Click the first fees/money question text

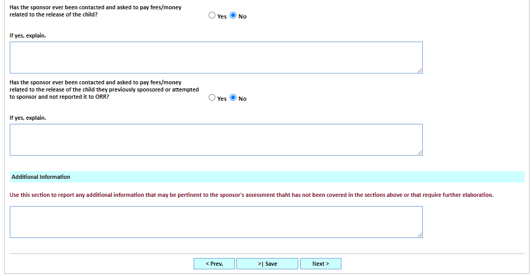click(x=95, y=11)
